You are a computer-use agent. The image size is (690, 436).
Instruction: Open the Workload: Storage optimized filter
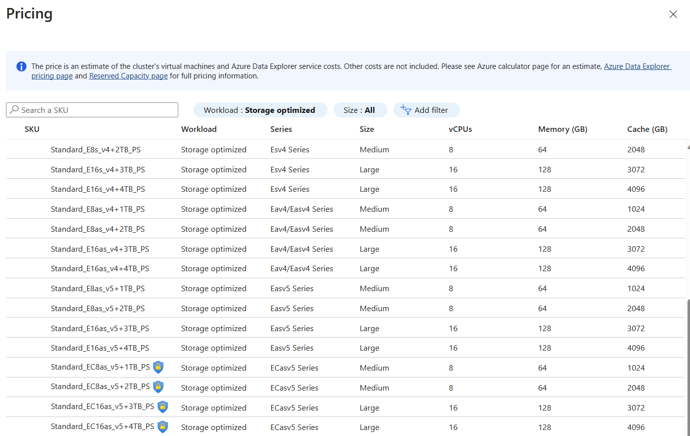coord(260,110)
